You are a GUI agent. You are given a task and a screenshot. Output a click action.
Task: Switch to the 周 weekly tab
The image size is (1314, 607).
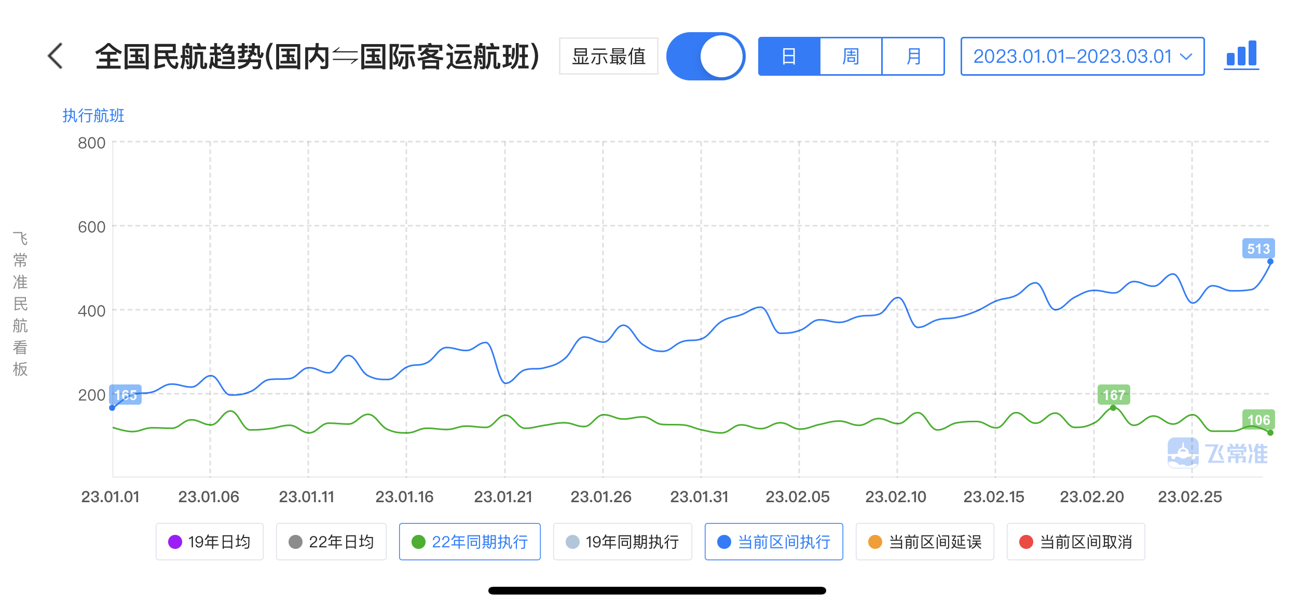(851, 56)
